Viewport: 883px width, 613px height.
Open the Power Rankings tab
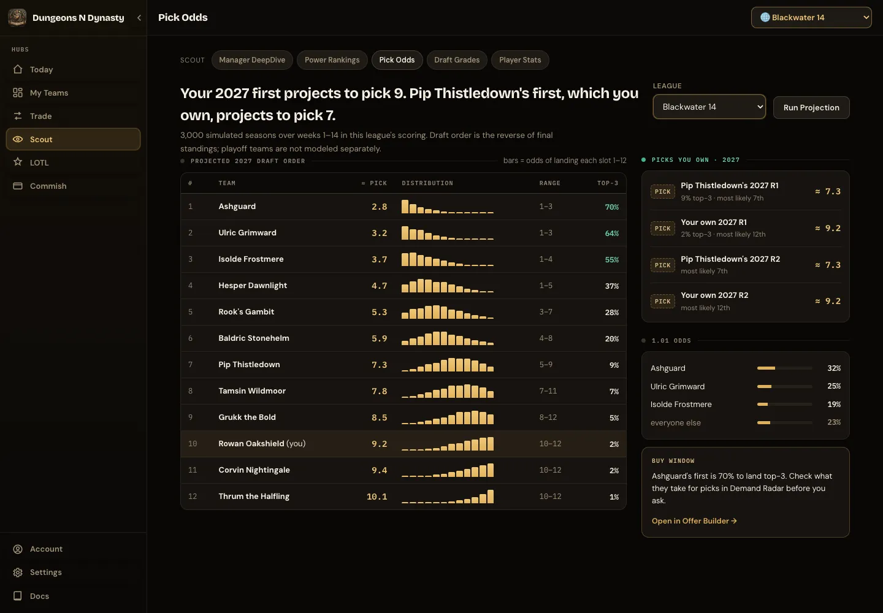click(332, 60)
